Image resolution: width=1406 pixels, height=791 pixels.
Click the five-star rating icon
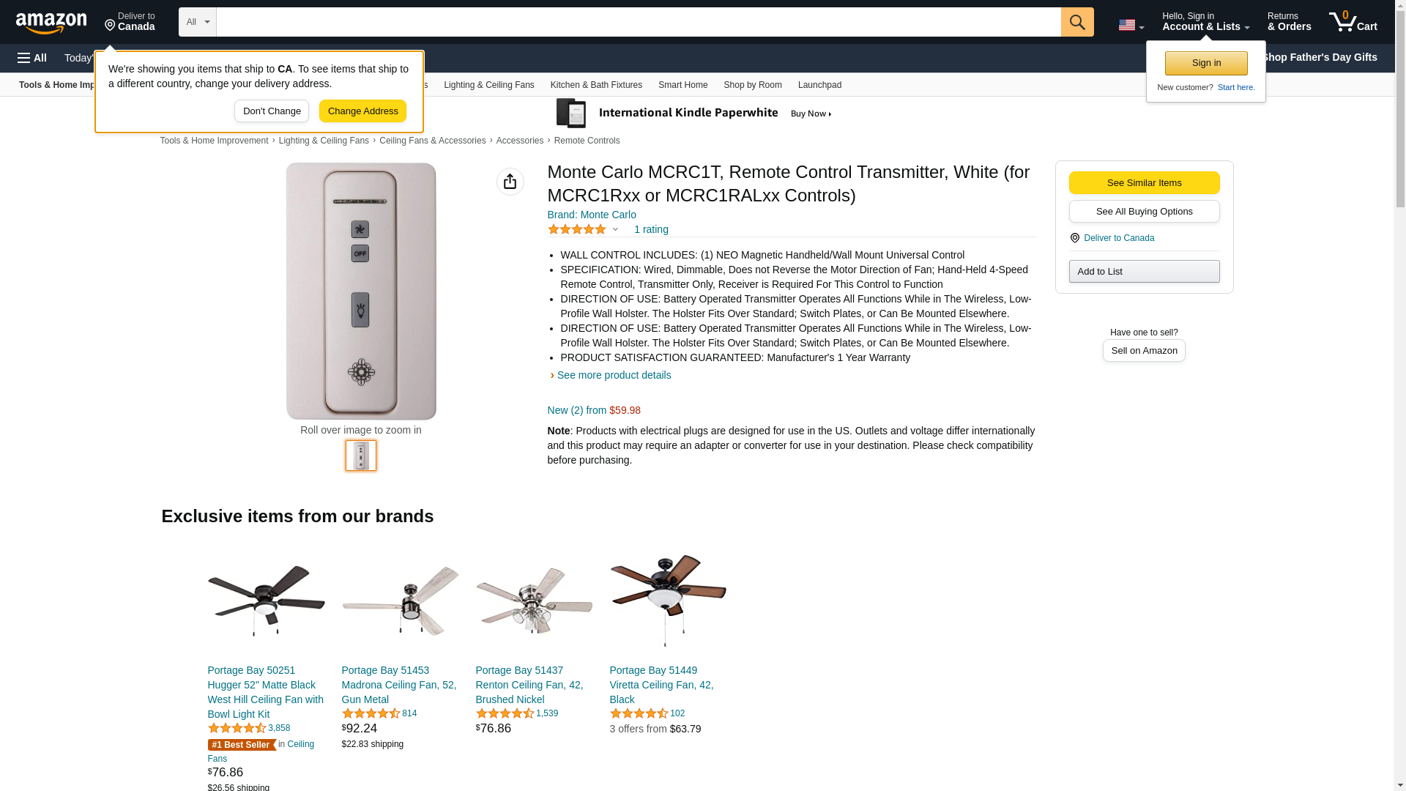click(x=577, y=229)
